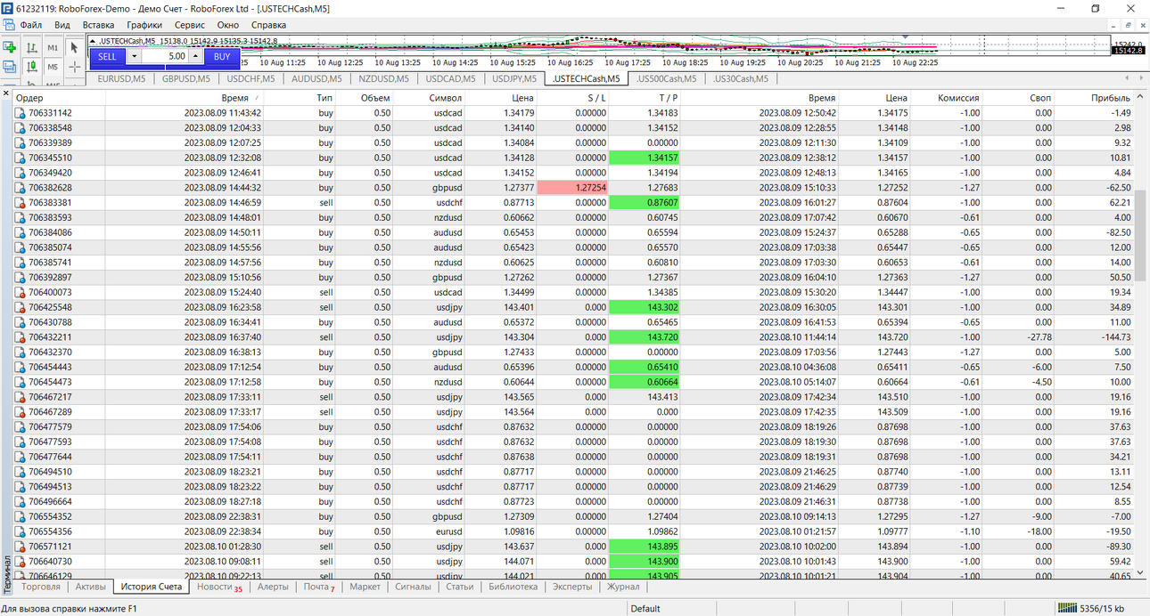Viewport: 1150px width, 616px height.
Task: Open the Сервис menu
Action: click(189, 25)
